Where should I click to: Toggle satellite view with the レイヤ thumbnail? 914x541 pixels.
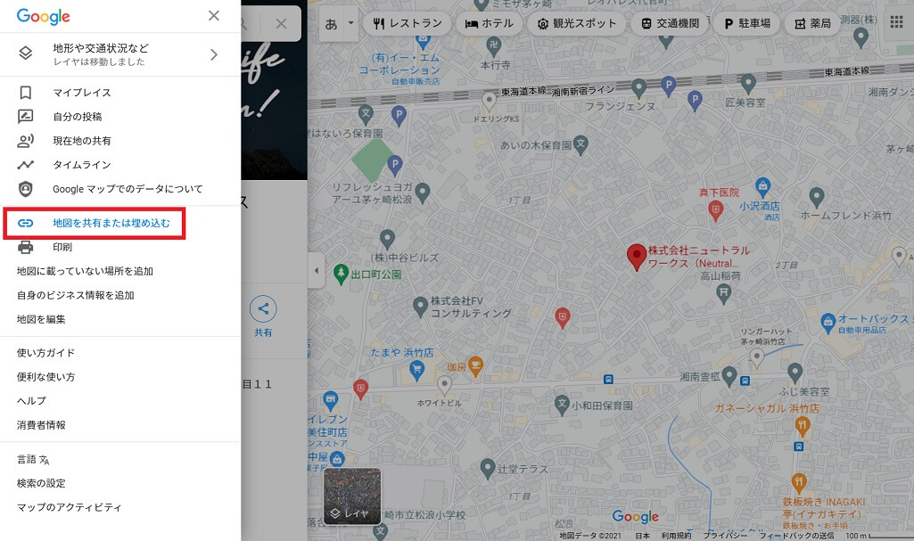coord(351,496)
